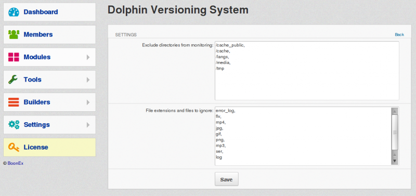This screenshot has height=196, width=416.
Task: Click the orange Builders stacked bars icon
Action: (x=14, y=102)
